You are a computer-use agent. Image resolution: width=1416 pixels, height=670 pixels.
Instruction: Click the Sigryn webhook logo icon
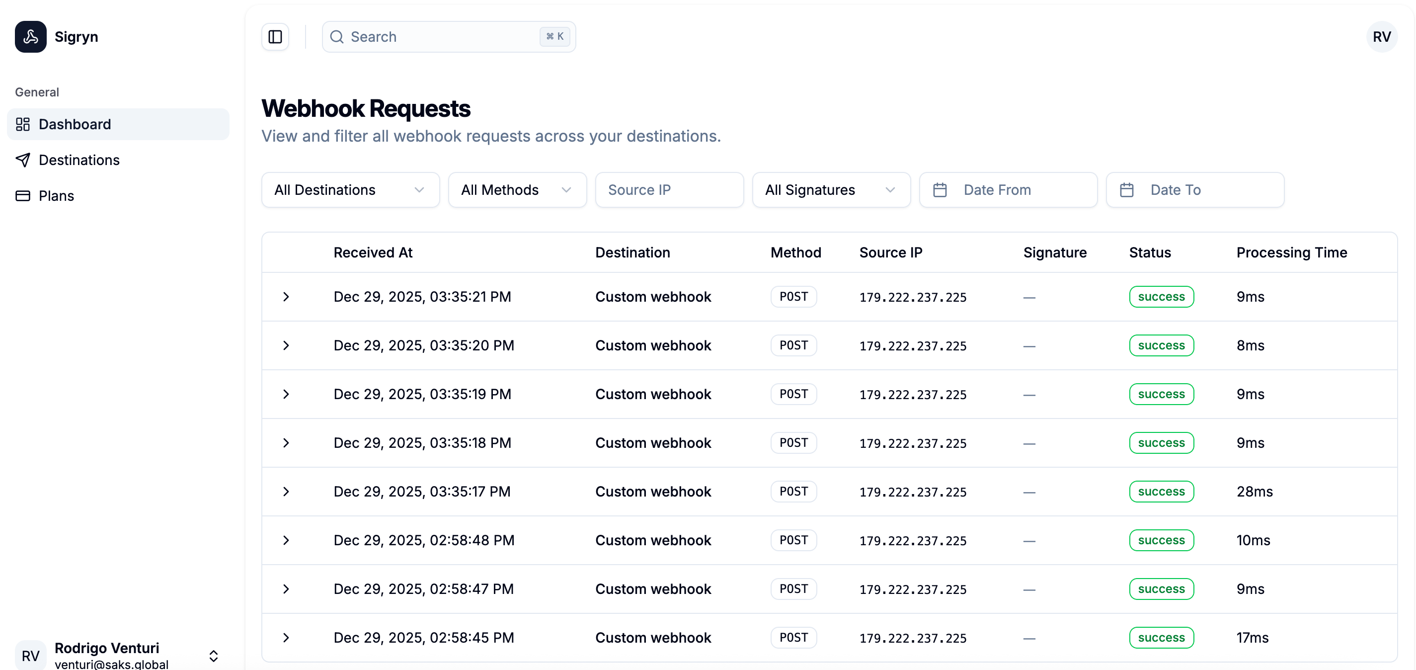pyautogui.click(x=30, y=36)
